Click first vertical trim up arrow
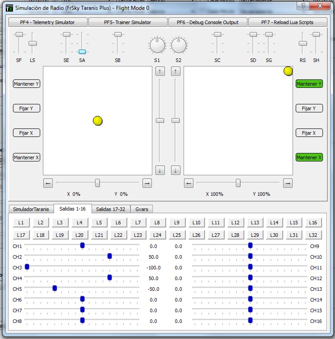The image size is (335, 339). pos(160,71)
